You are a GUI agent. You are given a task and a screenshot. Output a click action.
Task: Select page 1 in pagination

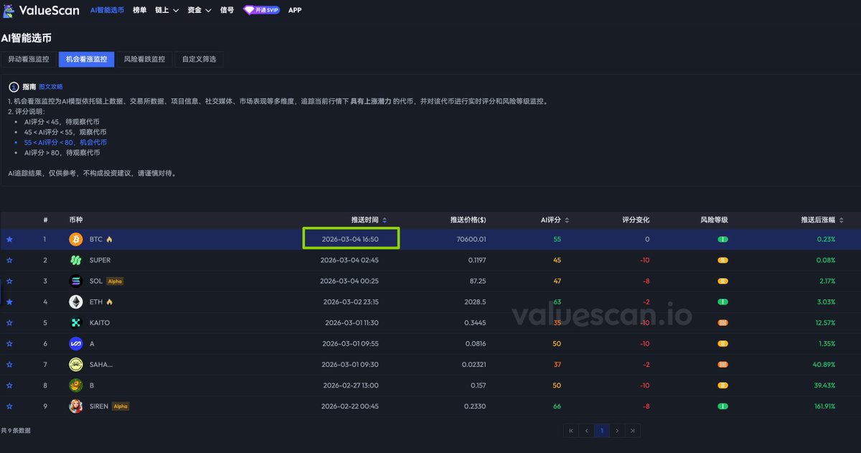602,431
